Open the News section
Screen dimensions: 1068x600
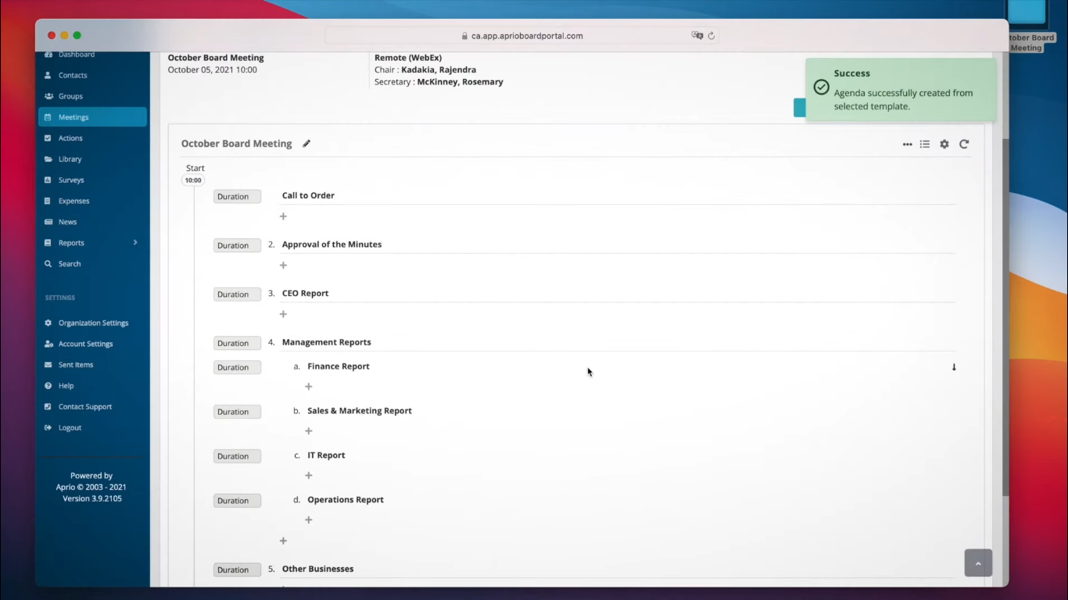coord(67,221)
